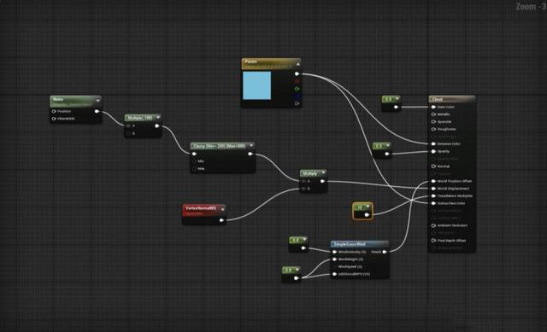Image resolution: width=547 pixels, height=332 pixels.
Task: Expand arrow on constant feeding WindIntensity
Action: pyautogui.click(x=304, y=240)
